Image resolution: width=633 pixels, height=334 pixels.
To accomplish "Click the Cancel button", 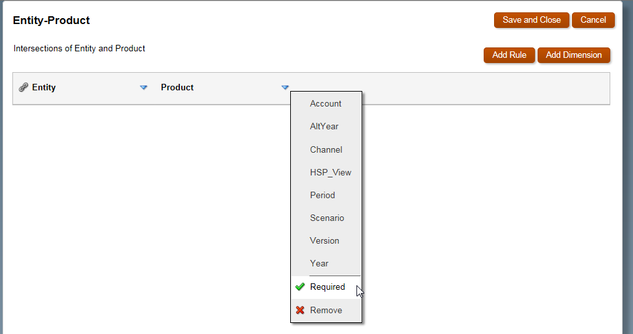I will 593,19.
